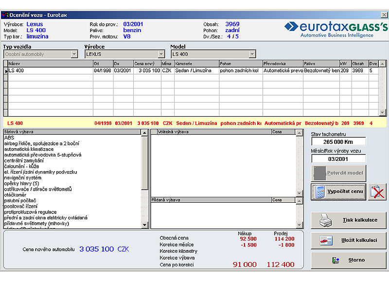Select 'centrální zamykání' list item
The width and height of the screenshot is (389, 282).
pos(24,160)
